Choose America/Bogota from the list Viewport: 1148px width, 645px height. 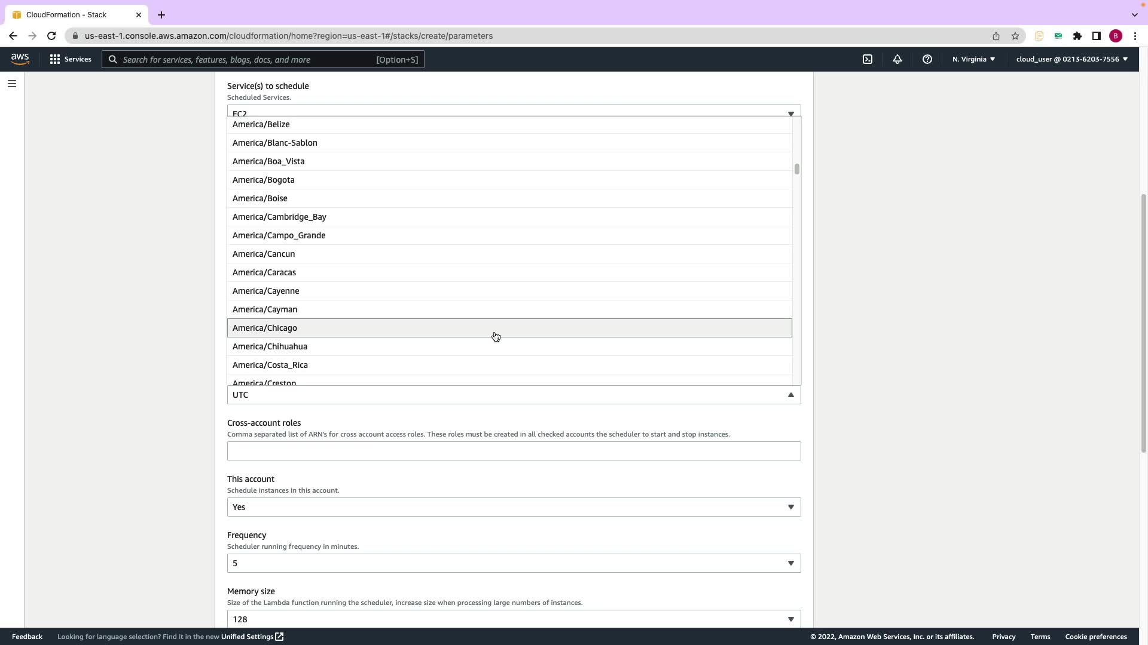pyautogui.click(x=264, y=180)
